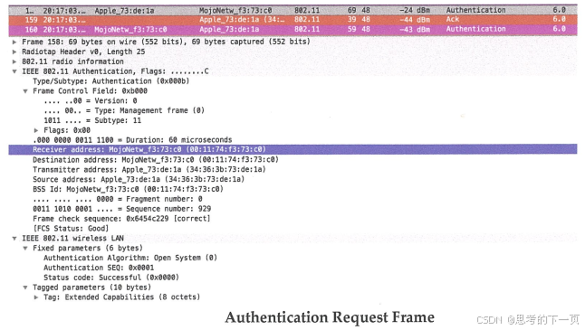Collapse the Fixed parameters (6 bytes) node

click(x=25, y=248)
